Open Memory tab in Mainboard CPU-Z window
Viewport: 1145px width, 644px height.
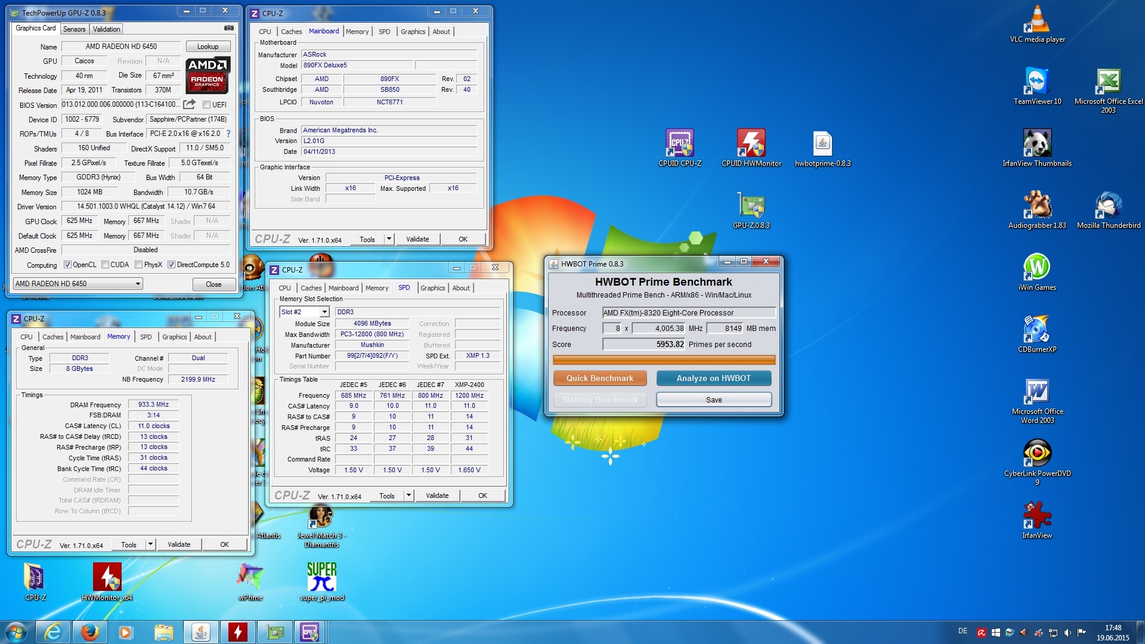click(x=357, y=32)
